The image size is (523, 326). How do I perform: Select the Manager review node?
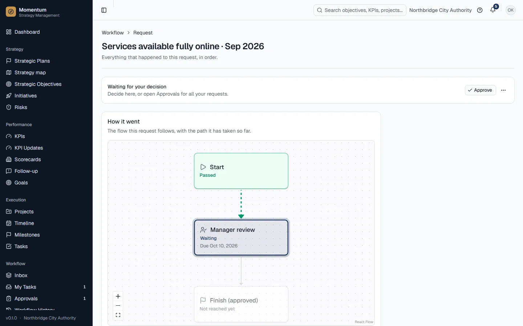pyautogui.click(x=241, y=238)
